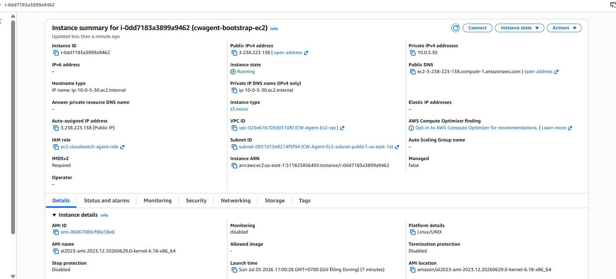The height and width of the screenshot is (279, 616).
Task: Click the Compute Optimizer info circle icon
Action: tap(411, 128)
